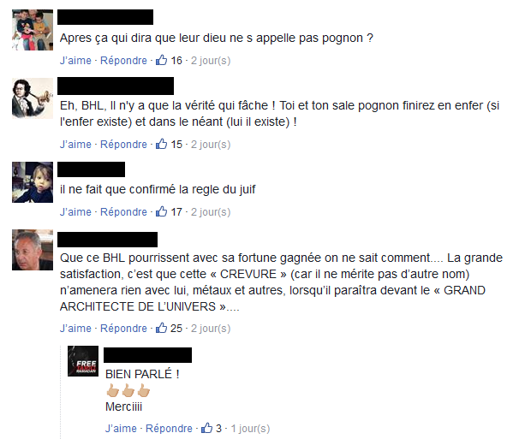Click the thumbs-up icon showing 17 likes

coord(161,211)
